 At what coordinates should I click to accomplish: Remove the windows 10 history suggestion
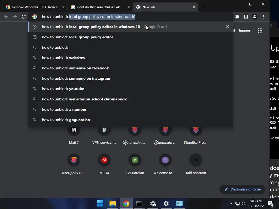pos(228,27)
